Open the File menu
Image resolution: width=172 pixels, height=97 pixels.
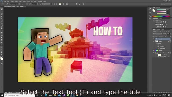(5, 1)
